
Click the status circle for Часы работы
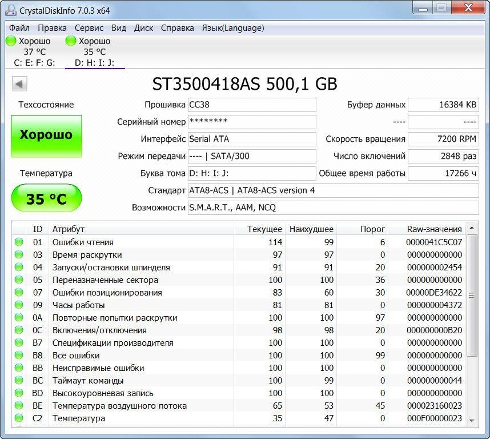[19, 305]
